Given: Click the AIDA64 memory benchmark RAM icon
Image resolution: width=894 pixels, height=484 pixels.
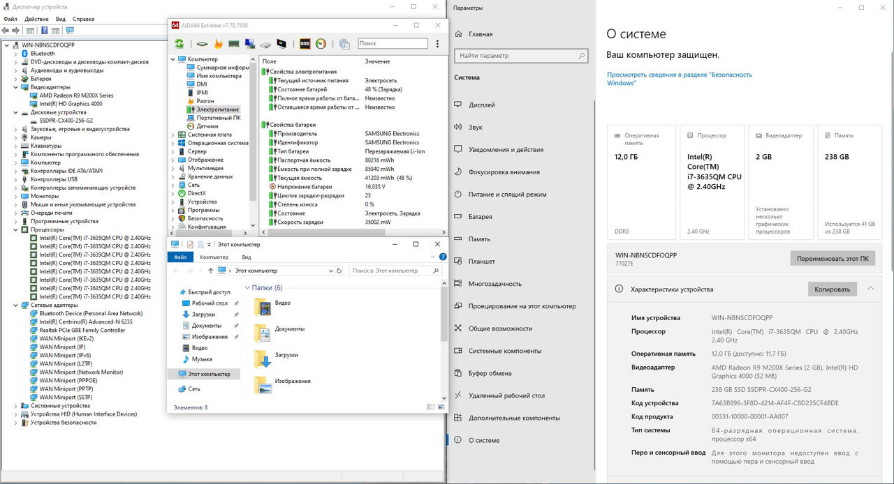Looking at the screenshot, I should [234, 44].
